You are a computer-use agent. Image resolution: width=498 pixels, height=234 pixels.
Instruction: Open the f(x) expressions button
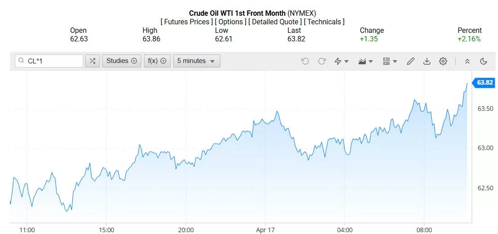tap(157, 61)
